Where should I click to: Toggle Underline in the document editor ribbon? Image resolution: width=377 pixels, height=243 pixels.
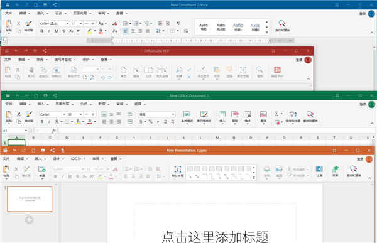[x=57, y=31]
